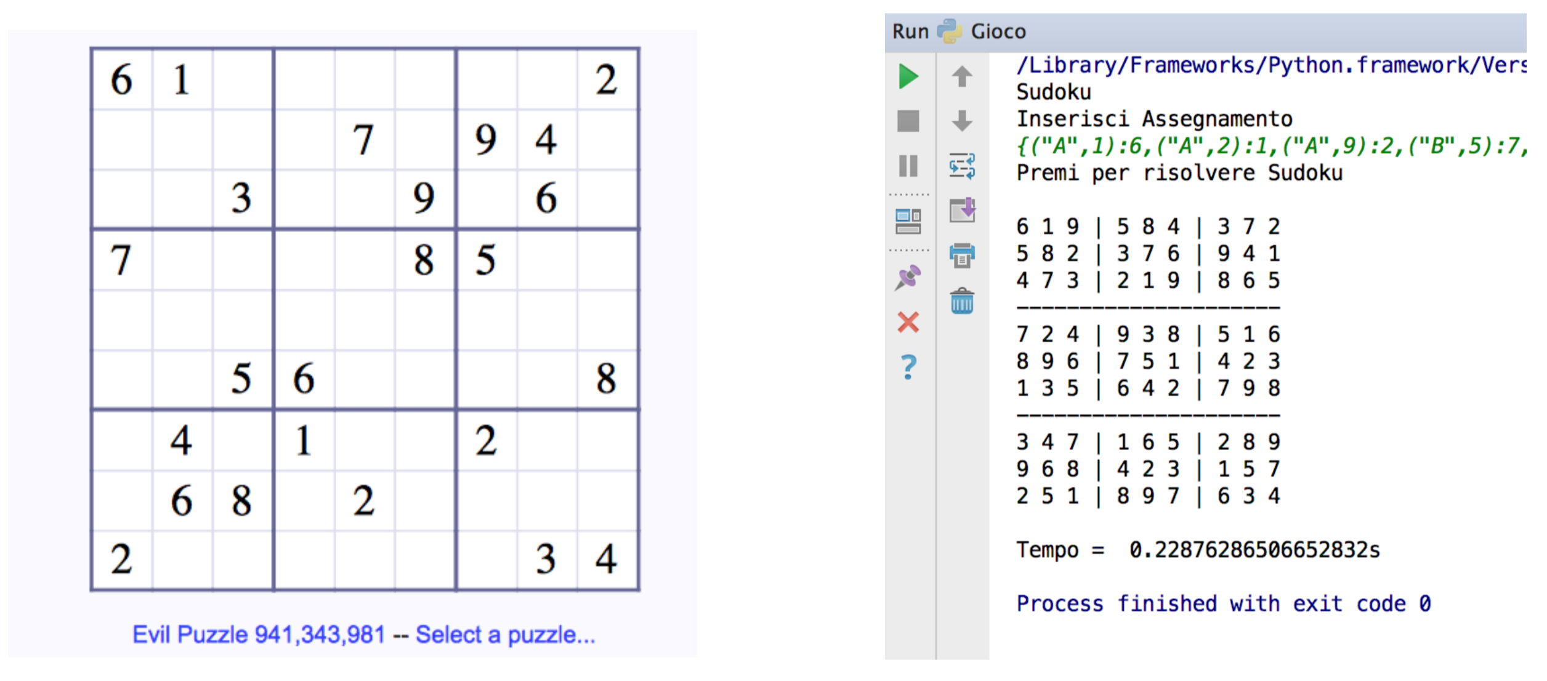Toggle scroll to end icon

(x=962, y=211)
